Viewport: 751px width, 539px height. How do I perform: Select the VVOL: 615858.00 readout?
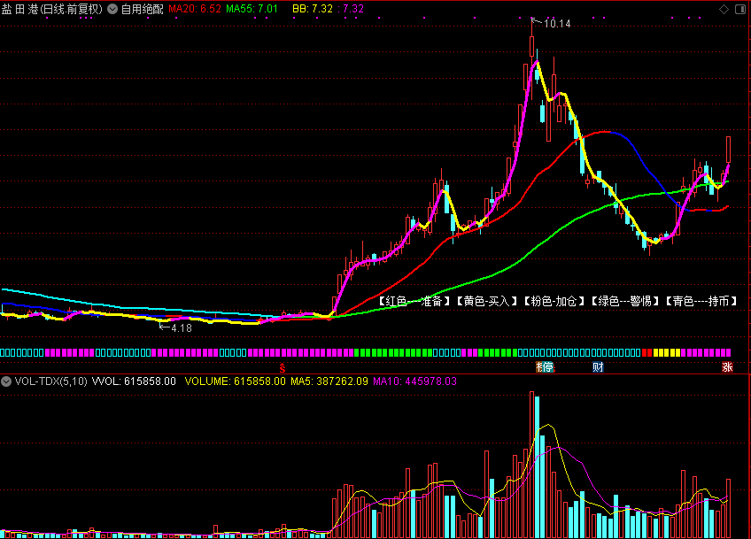(x=134, y=381)
